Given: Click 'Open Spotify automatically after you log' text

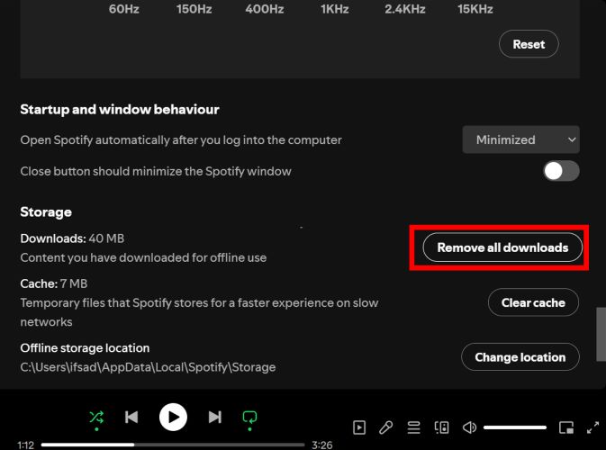Looking at the screenshot, I should 181,139.
